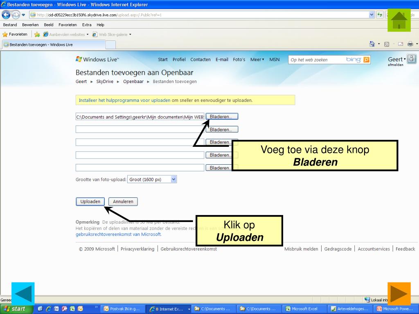Open the recent pages dropdown beside Forward

tap(23, 15)
